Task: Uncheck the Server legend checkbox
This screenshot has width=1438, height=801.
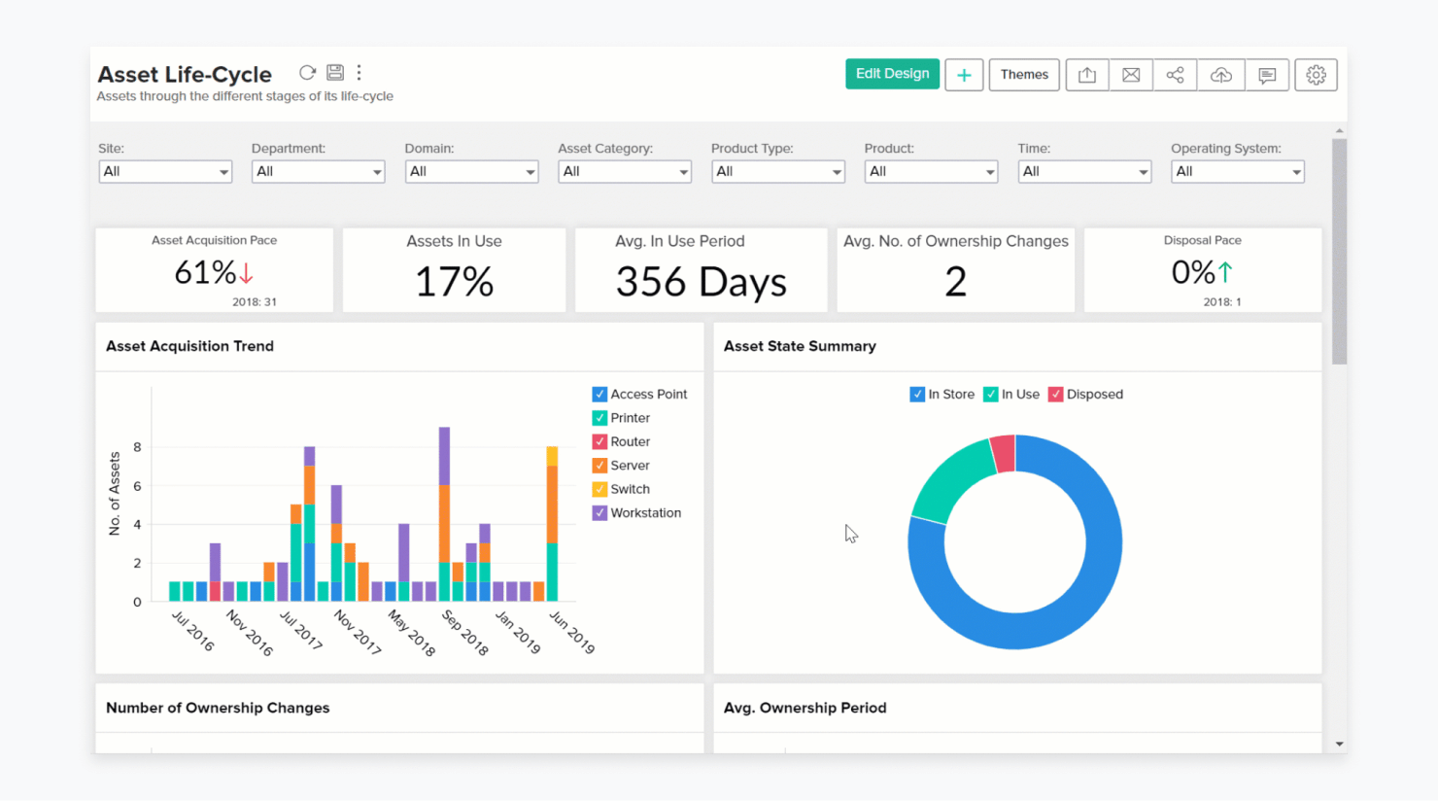Action: [x=599, y=466]
